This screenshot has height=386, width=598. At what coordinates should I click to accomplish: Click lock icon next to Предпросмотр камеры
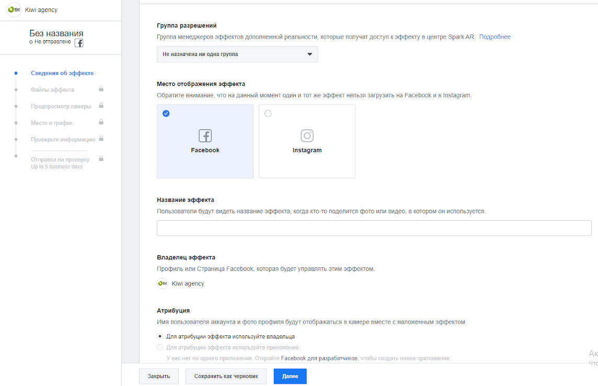coord(101,105)
